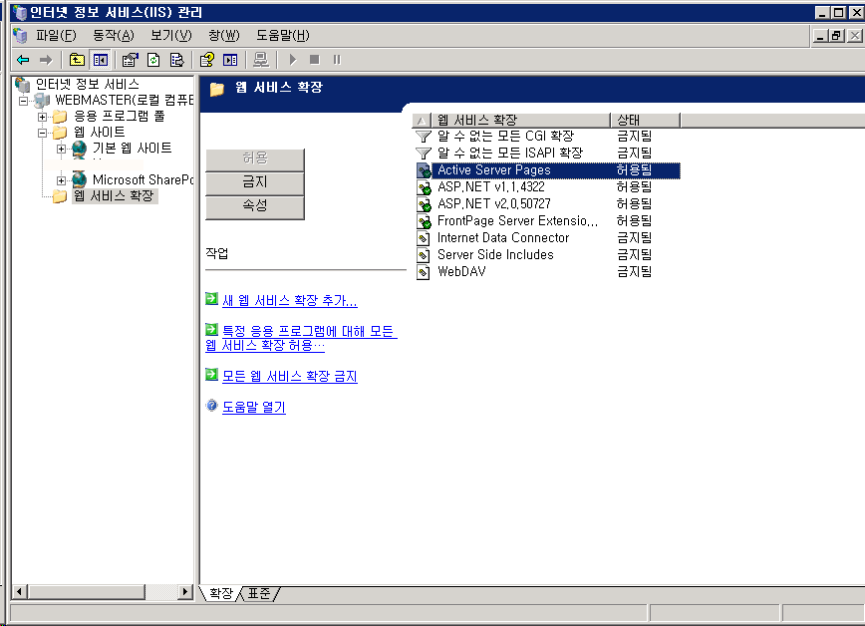
Task: Click the Export List toolbar icon
Action: click(176, 60)
